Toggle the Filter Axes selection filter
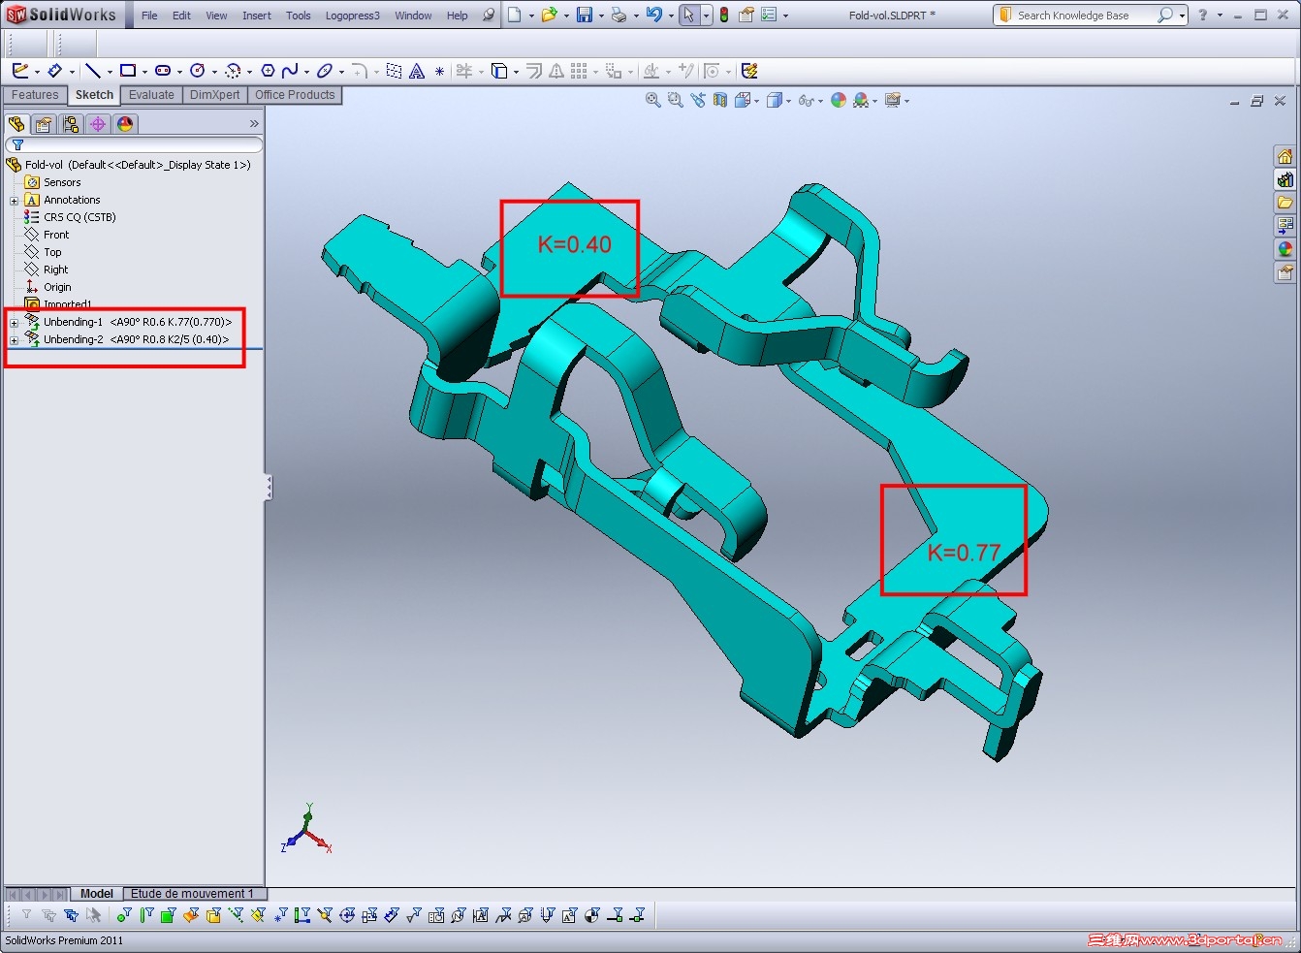This screenshot has width=1301, height=953. pyautogui.click(x=236, y=915)
